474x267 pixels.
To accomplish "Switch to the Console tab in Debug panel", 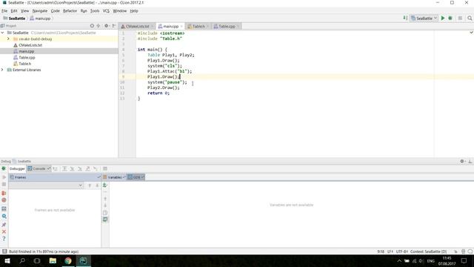I will pyautogui.click(x=39, y=168).
